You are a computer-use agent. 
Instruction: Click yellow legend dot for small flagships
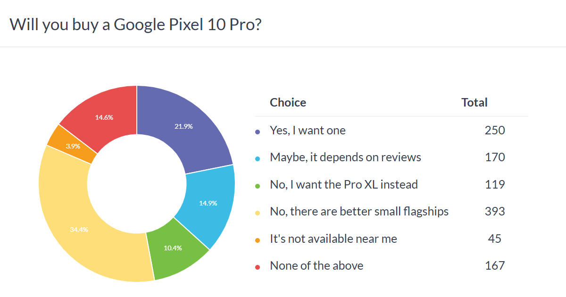point(258,213)
